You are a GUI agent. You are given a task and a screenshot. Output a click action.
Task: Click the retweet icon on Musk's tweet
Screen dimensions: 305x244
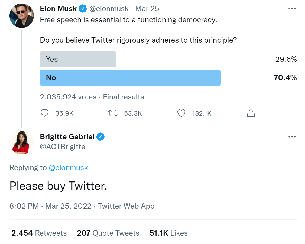(x=113, y=113)
